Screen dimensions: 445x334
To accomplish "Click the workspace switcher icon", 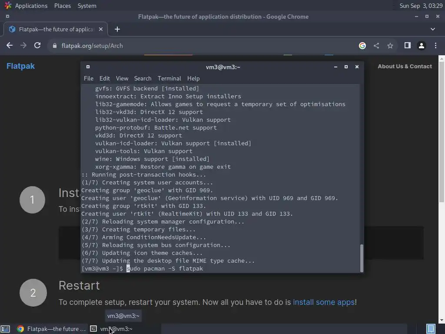I will 431,329.
